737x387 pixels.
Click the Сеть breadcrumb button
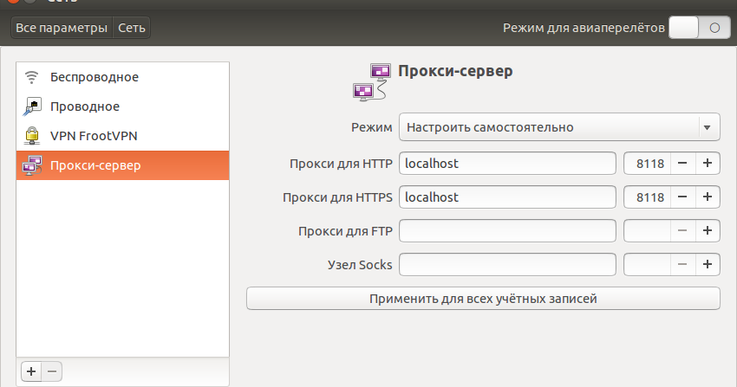[132, 28]
